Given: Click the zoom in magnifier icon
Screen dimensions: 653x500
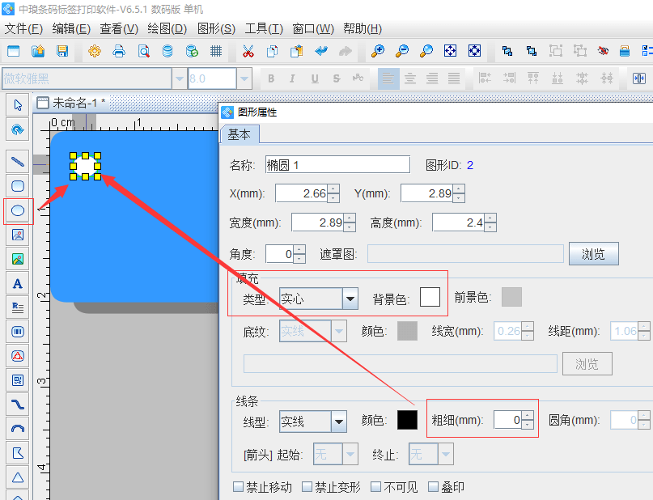Looking at the screenshot, I should [377, 51].
